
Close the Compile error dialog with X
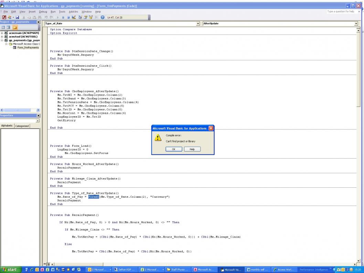click(x=211, y=128)
